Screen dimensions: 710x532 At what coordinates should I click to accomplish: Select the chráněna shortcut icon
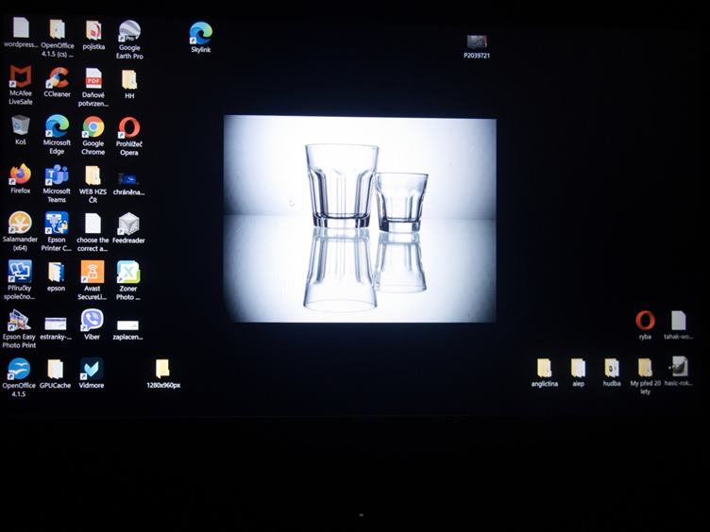coord(128,179)
